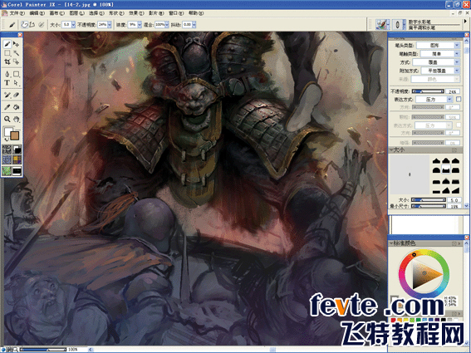
Task: Select the Layer Adjuster tool
Action: (17, 44)
